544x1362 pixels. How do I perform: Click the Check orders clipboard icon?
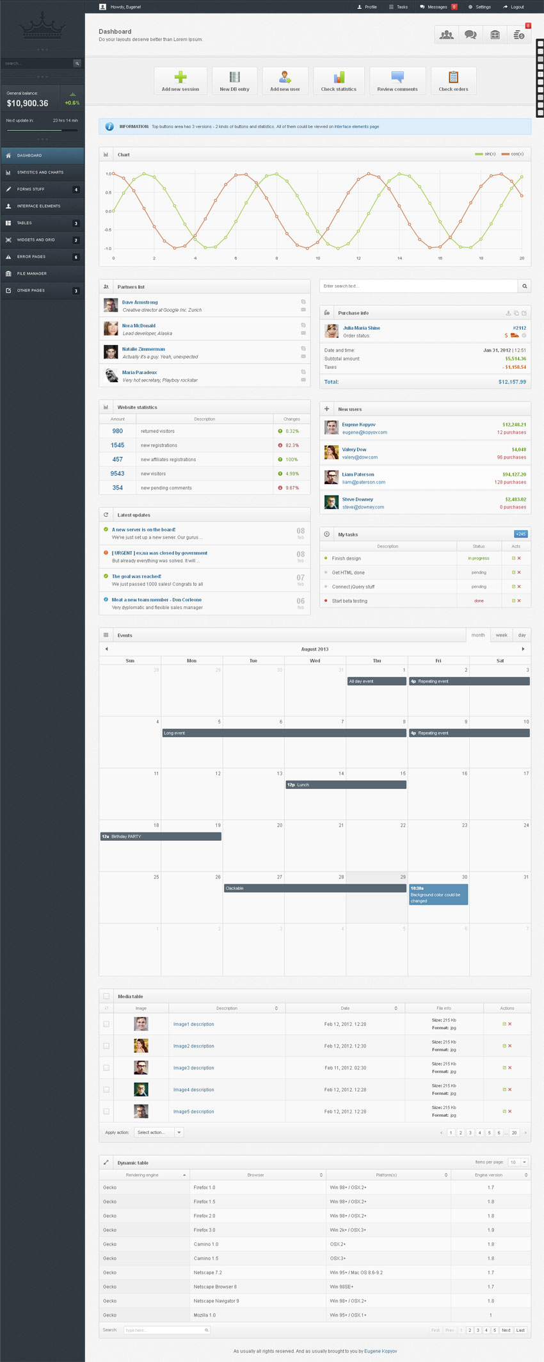453,77
